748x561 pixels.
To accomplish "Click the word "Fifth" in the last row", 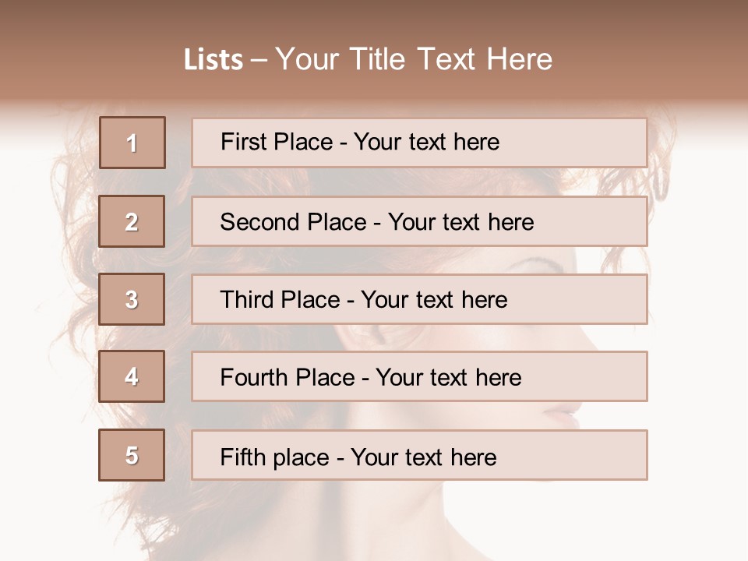I will (242, 457).
